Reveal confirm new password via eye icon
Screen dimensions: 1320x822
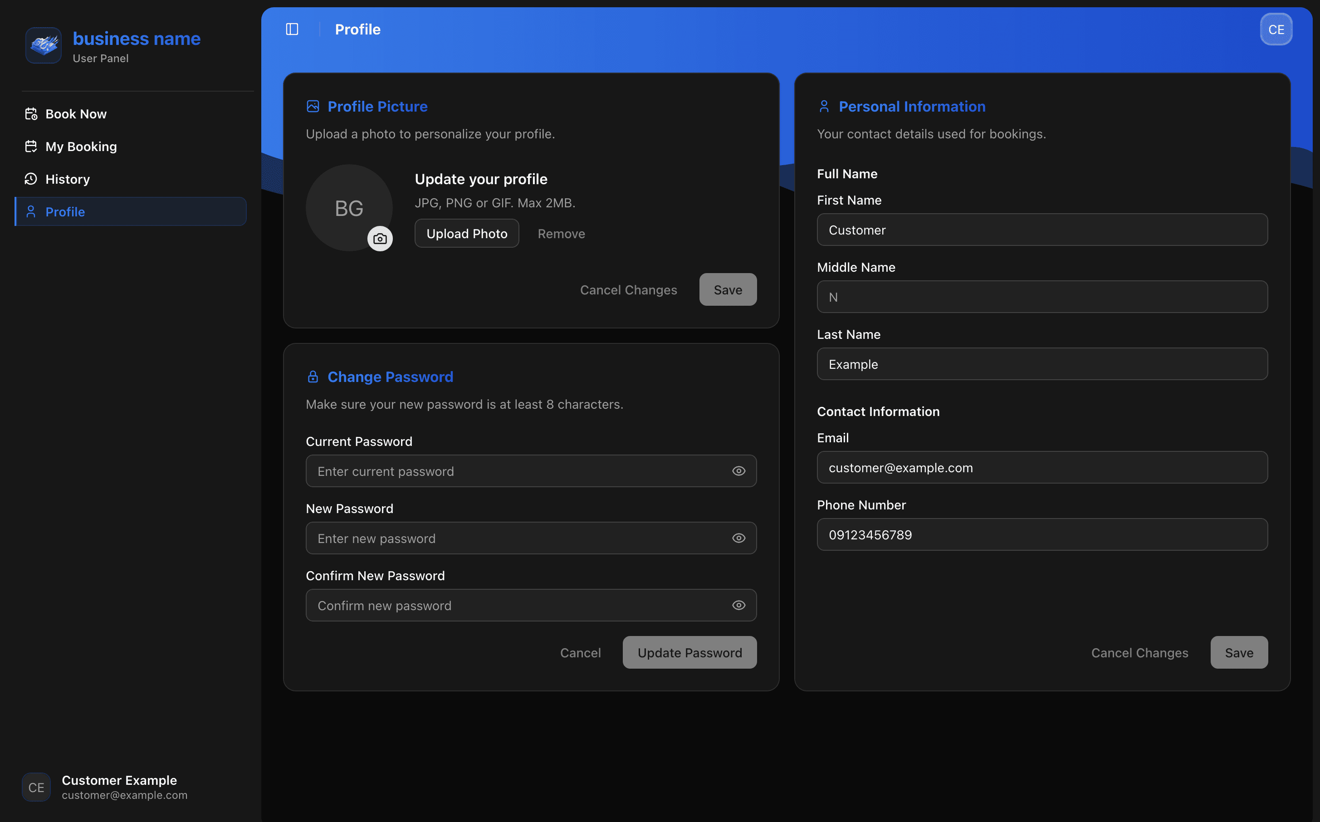pos(738,605)
